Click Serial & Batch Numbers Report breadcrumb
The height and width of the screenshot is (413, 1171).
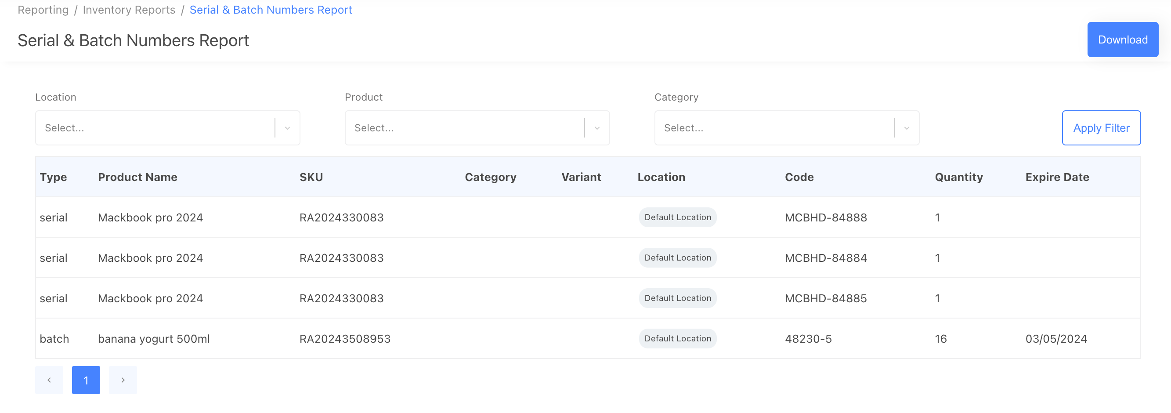(271, 10)
